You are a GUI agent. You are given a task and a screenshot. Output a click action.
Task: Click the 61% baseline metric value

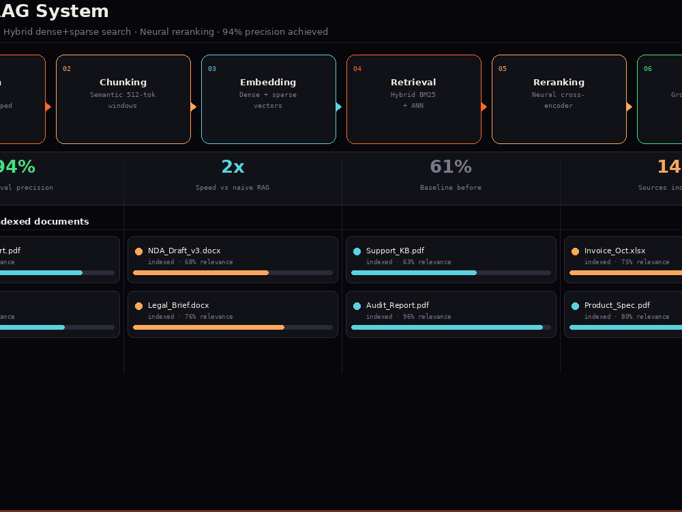(451, 167)
